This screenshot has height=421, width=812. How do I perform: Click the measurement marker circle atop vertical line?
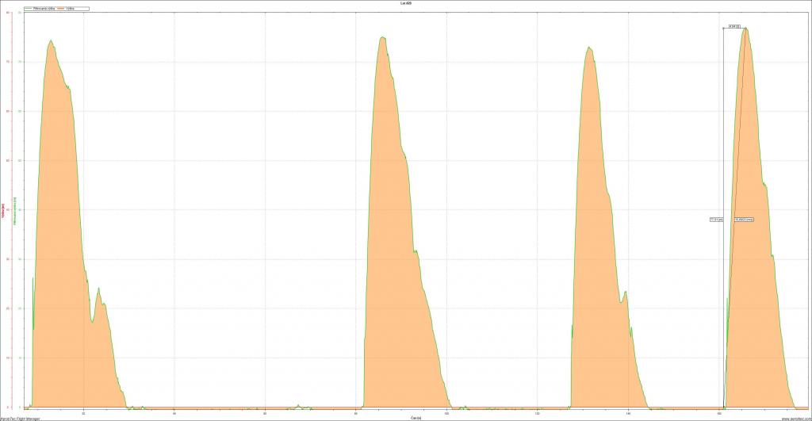tap(723, 29)
